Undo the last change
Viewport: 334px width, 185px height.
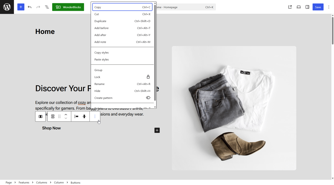pos(30,7)
